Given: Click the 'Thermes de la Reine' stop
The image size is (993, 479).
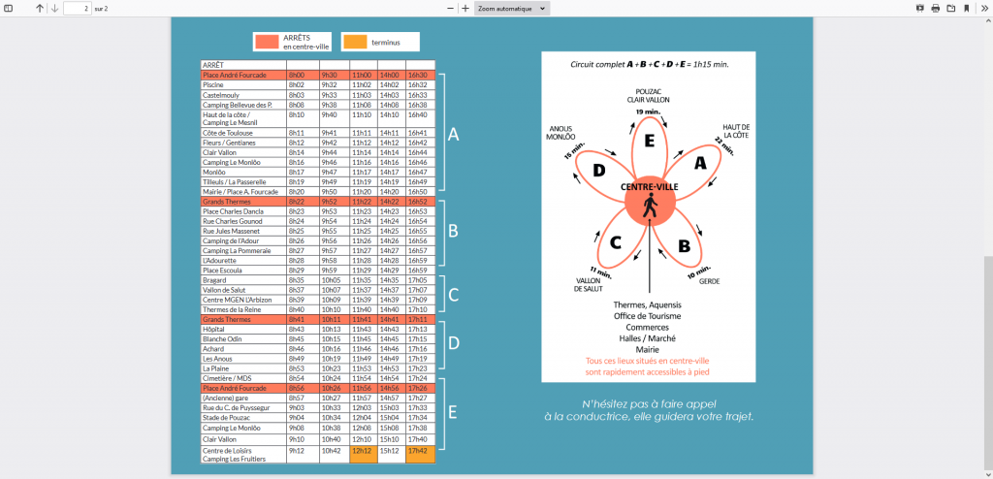Looking at the screenshot, I should (x=233, y=310).
